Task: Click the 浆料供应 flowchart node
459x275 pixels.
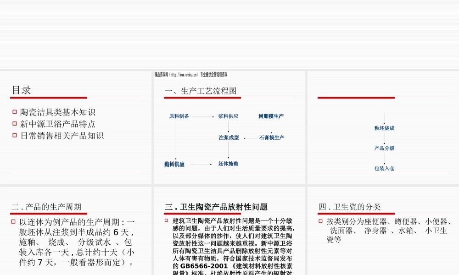Action: click(x=228, y=116)
